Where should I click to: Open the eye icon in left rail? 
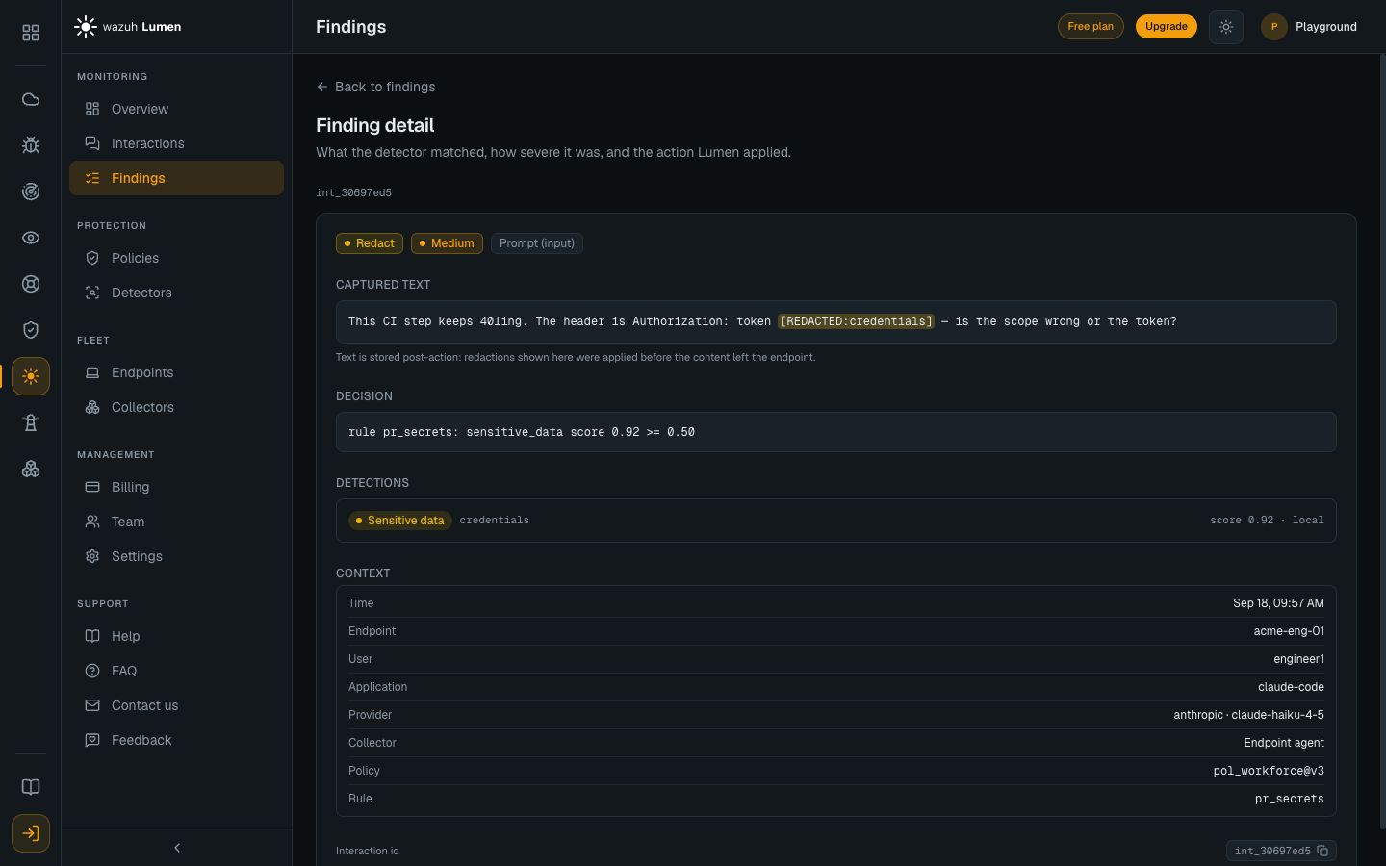pyautogui.click(x=31, y=238)
